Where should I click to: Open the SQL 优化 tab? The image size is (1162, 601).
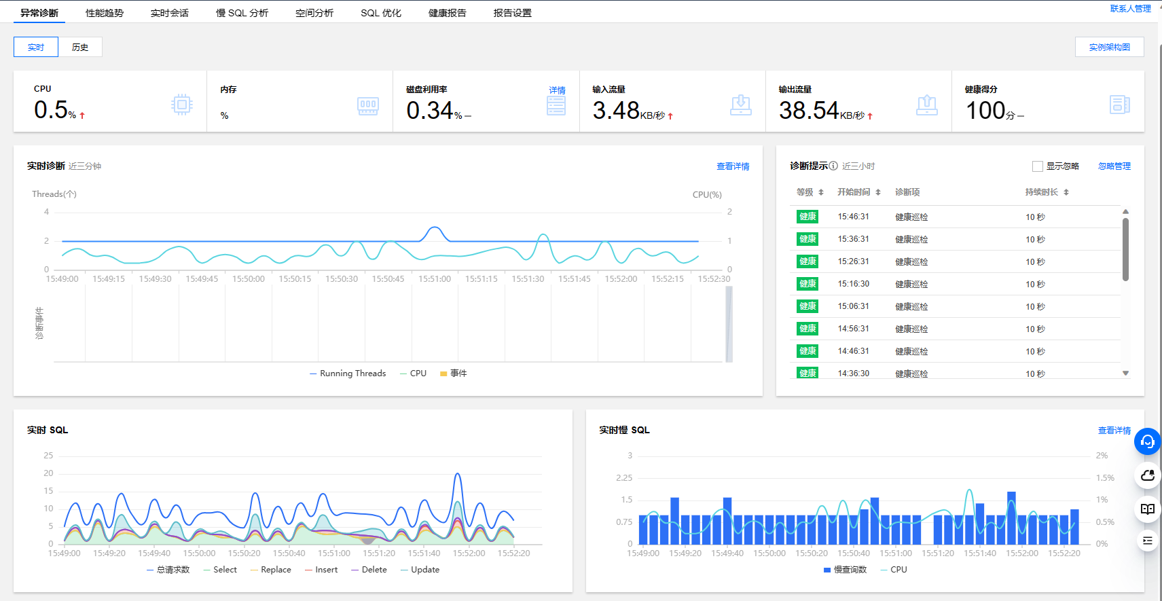pos(381,13)
